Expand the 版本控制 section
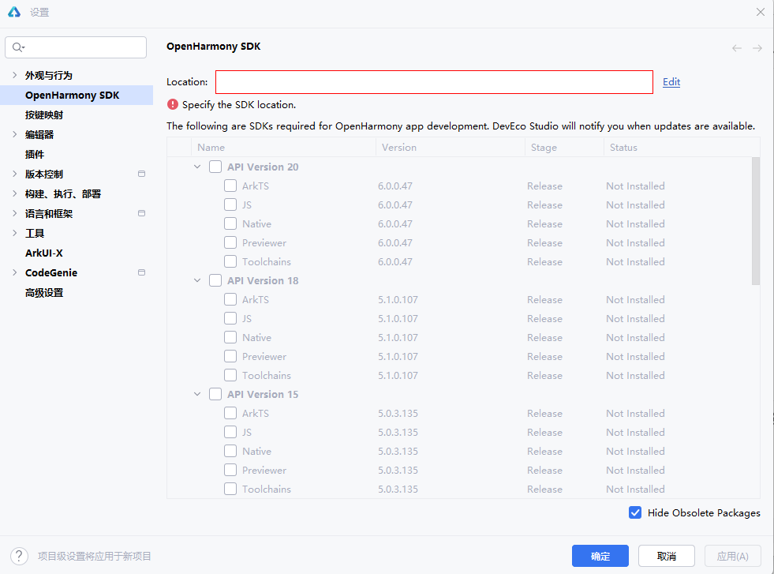Viewport: 774px width, 574px height. click(x=14, y=174)
